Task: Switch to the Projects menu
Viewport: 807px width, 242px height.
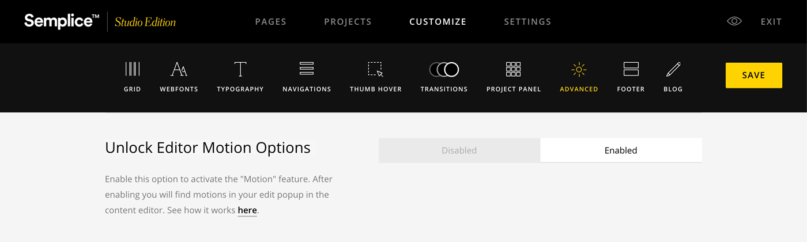Action: coord(348,22)
